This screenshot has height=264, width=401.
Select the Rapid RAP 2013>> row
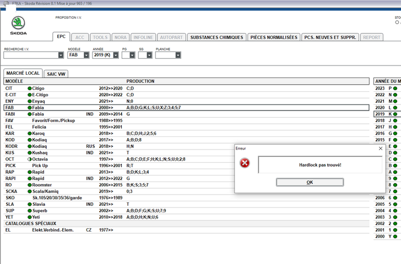pos(119,172)
